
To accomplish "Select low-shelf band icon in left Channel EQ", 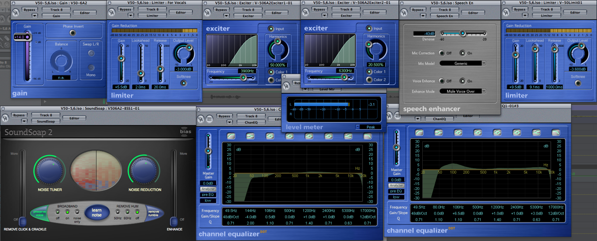I will click(250, 136).
